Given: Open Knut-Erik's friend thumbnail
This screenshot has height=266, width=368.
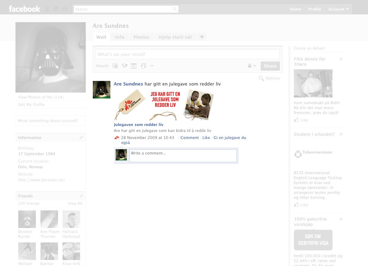Looking at the screenshot, I should point(71,251).
